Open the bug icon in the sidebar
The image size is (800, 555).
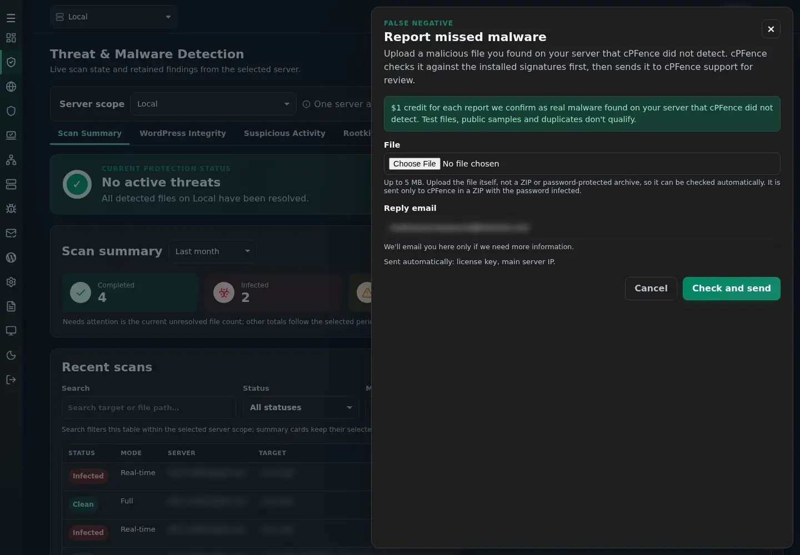tap(11, 209)
